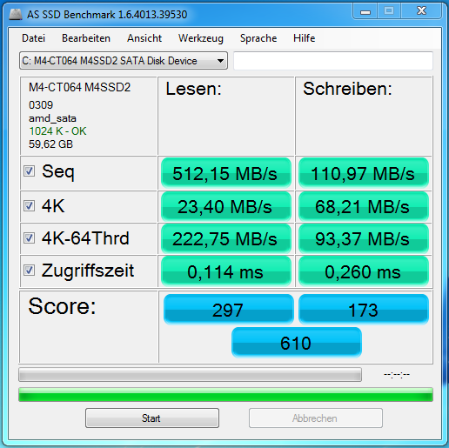Open the Hilfe menu
The image size is (449, 448).
(x=305, y=38)
